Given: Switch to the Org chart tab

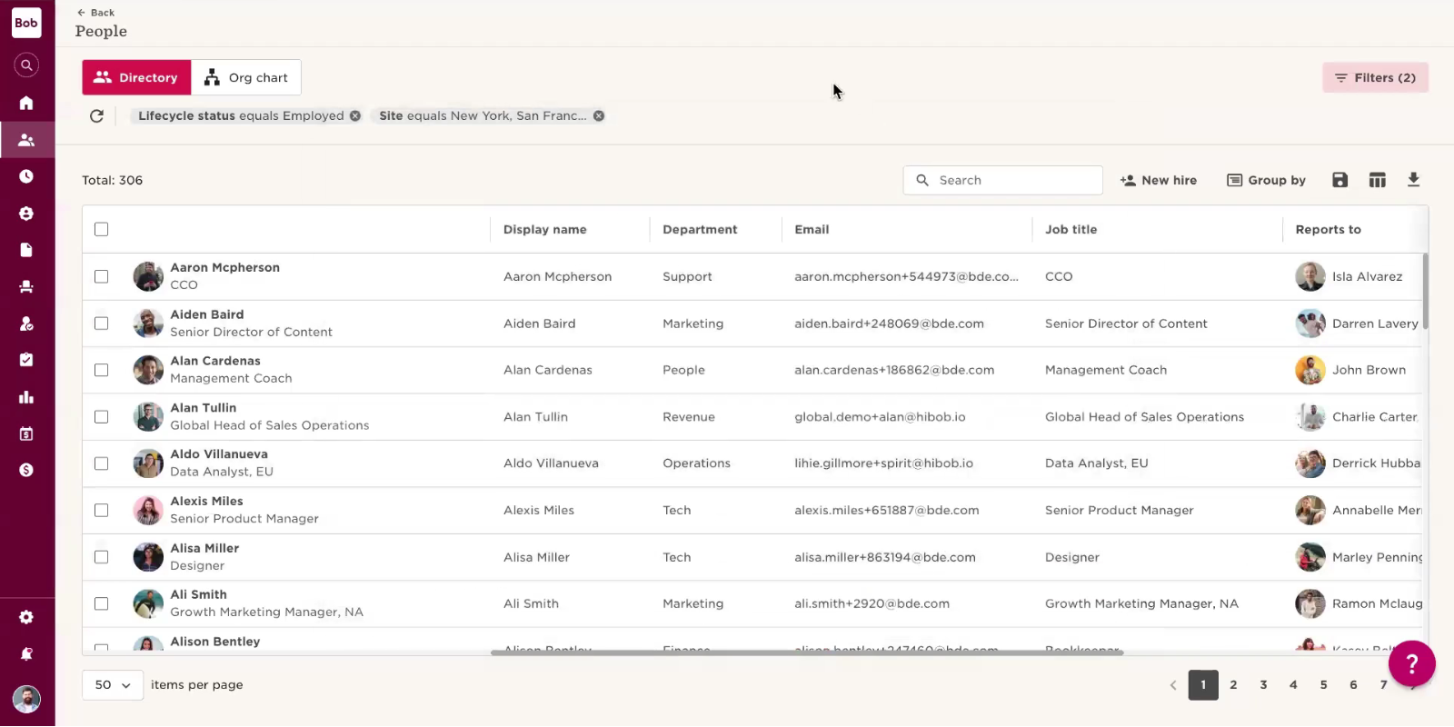Looking at the screenshot, I should tap(246, 78).
